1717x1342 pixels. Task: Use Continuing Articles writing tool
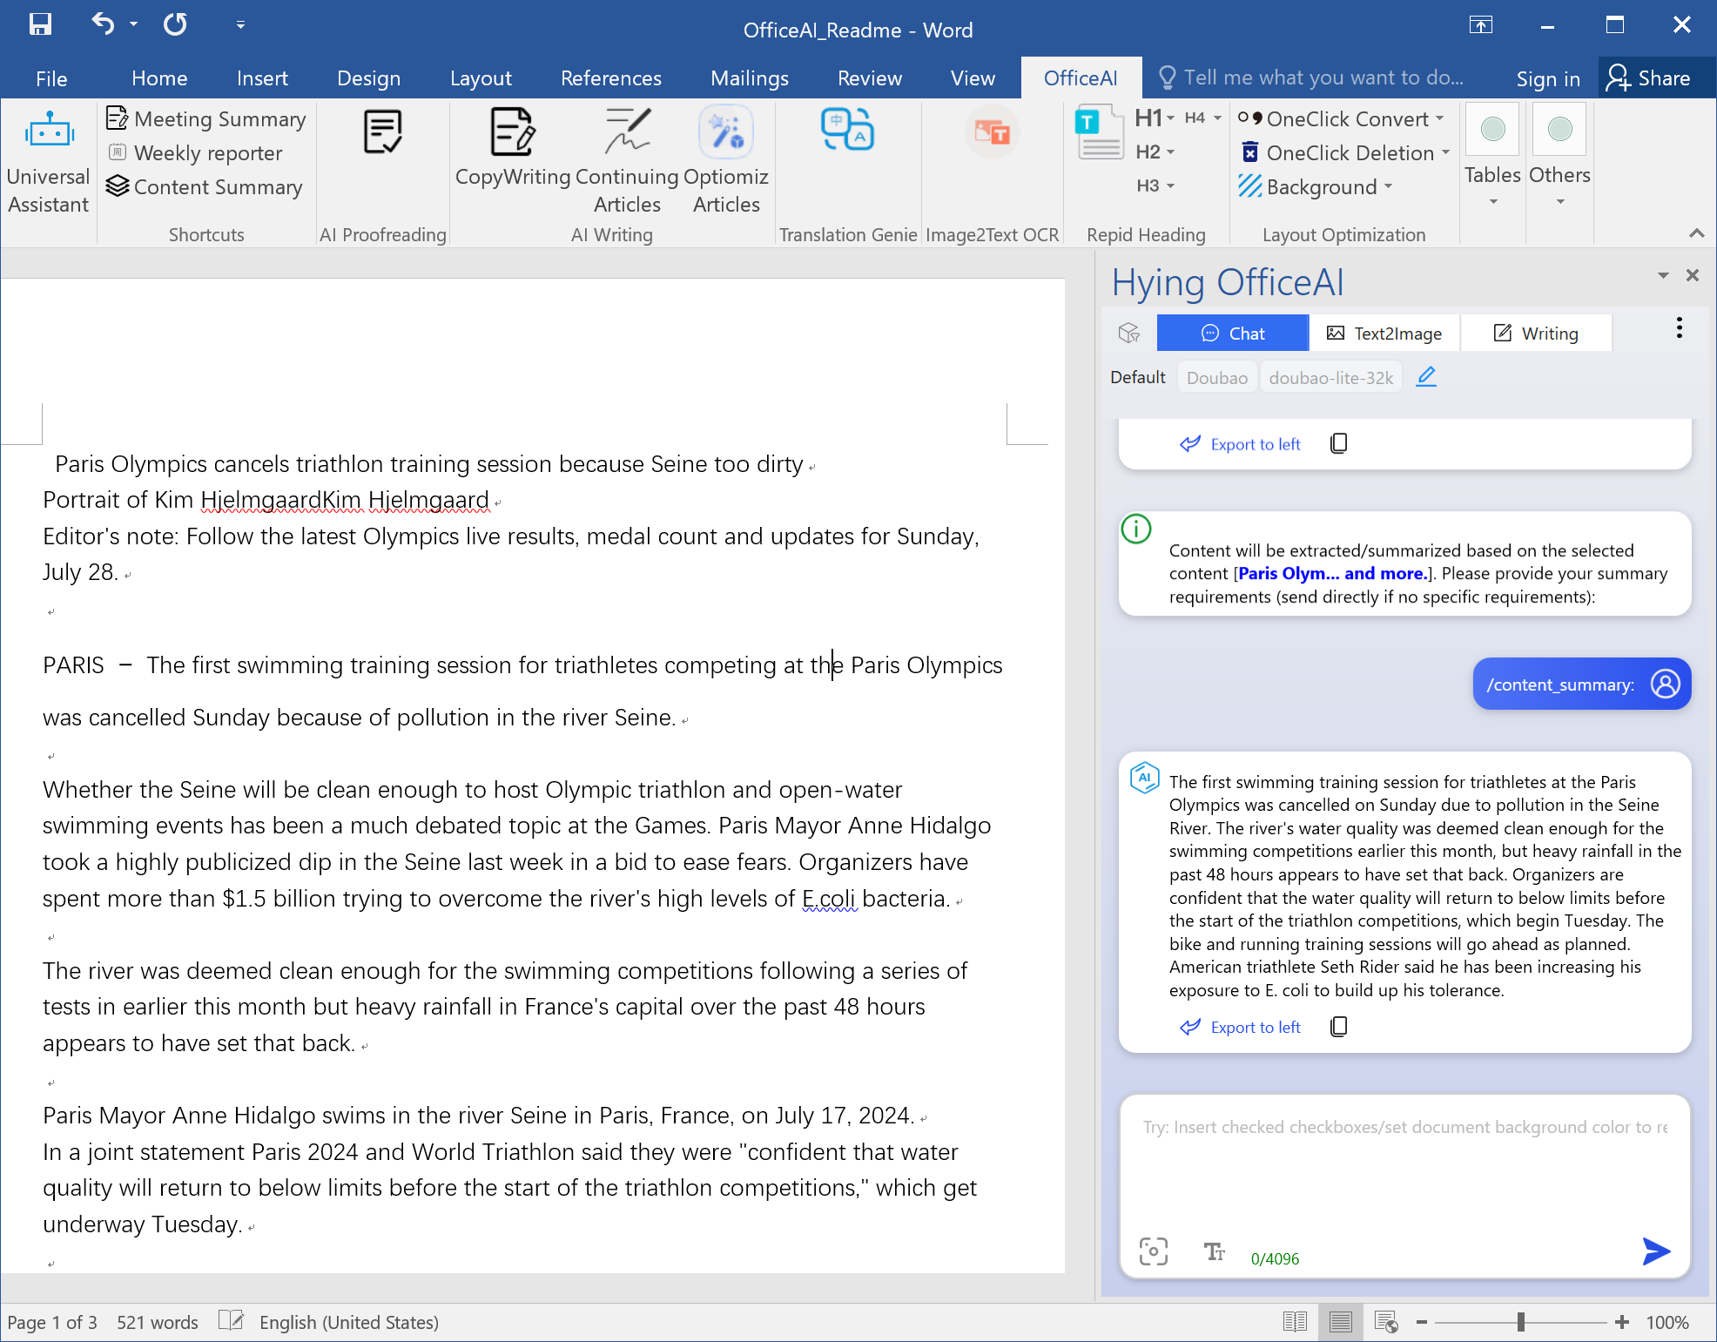pos(627,161)
